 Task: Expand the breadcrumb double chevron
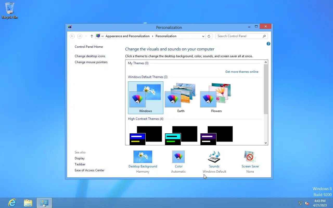[103, 36]
